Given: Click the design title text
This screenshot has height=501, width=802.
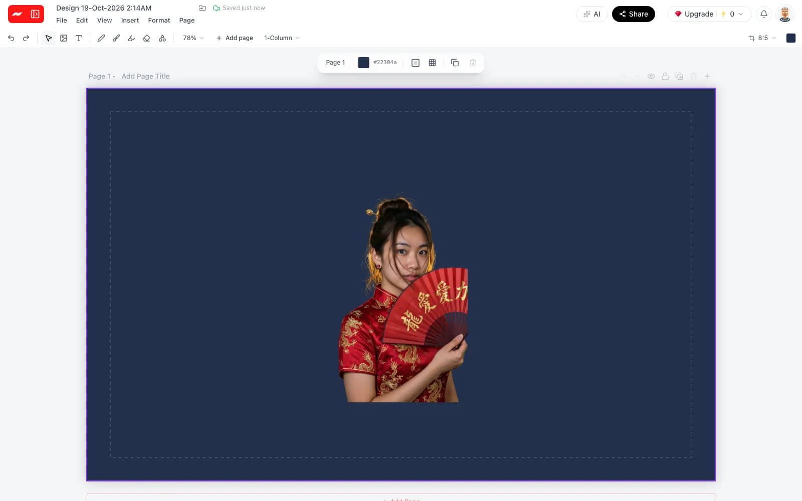Looking at the screenshot, I should (x=104, y=8).
